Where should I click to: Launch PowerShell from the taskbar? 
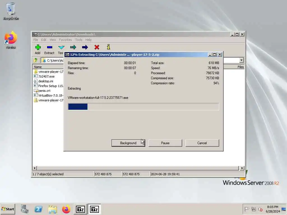(38, 209)
